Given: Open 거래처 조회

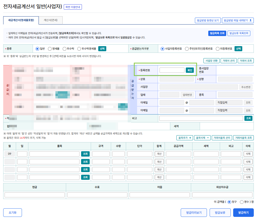Looking at the screenshot, I should click(246, 61).
